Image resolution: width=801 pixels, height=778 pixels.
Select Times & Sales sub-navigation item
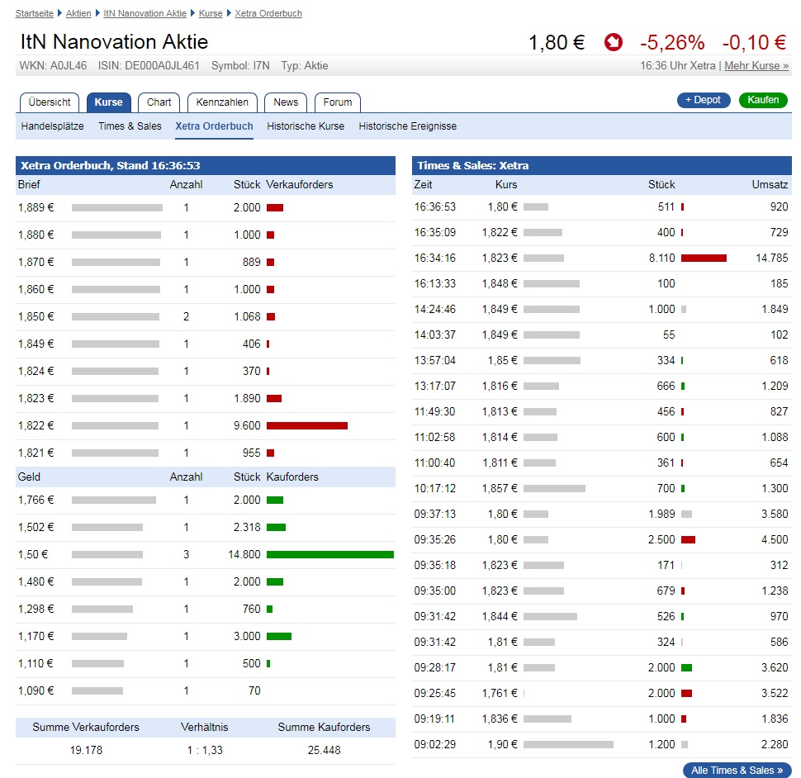pyautogui.click(x=130, y=126)
